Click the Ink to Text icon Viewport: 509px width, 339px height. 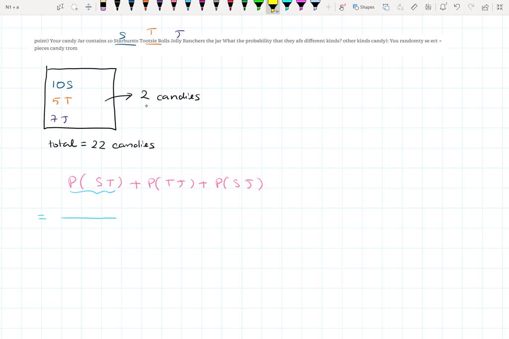400,7
